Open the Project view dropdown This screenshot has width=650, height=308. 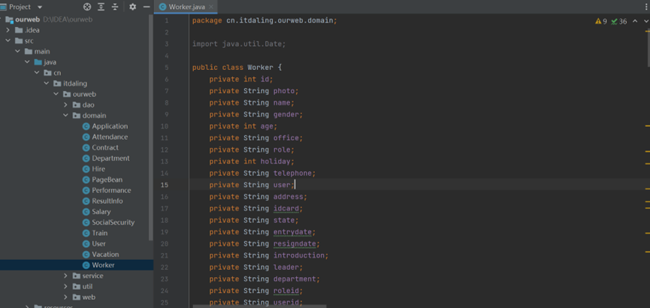[x=40, y=7]
